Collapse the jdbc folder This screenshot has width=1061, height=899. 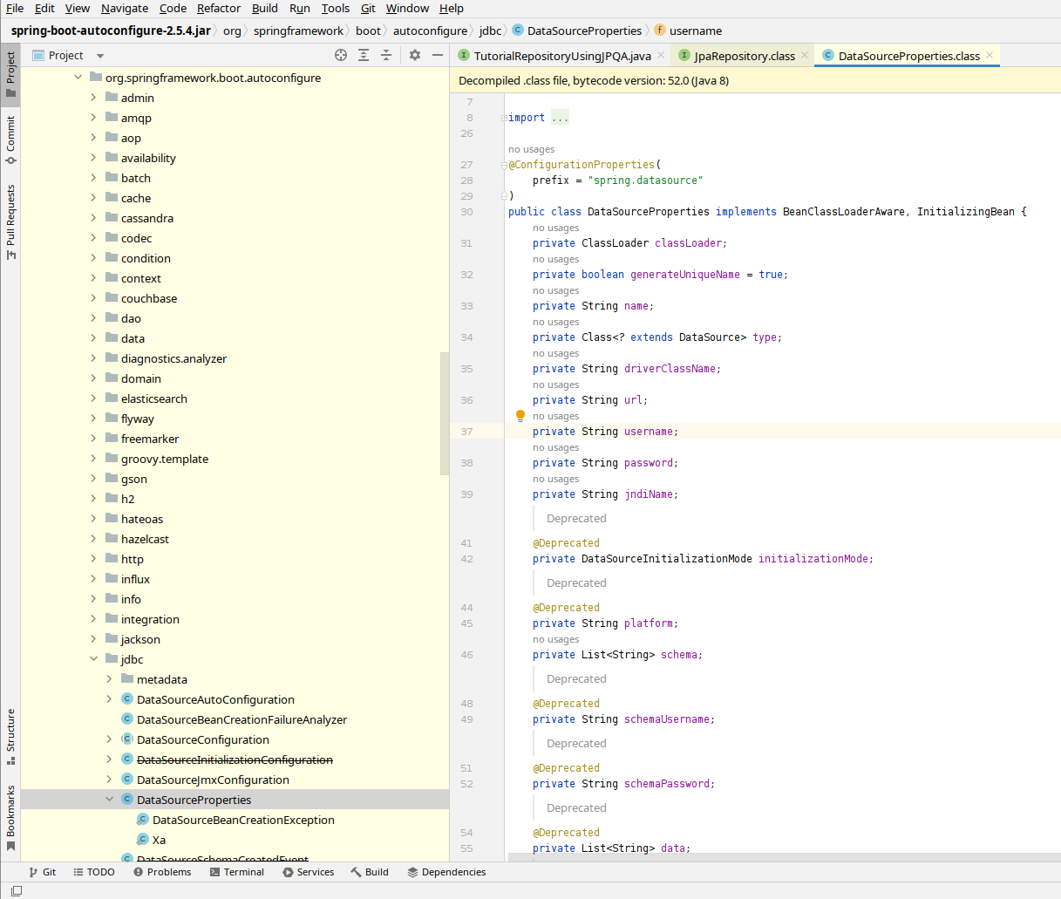coord(93,659)
